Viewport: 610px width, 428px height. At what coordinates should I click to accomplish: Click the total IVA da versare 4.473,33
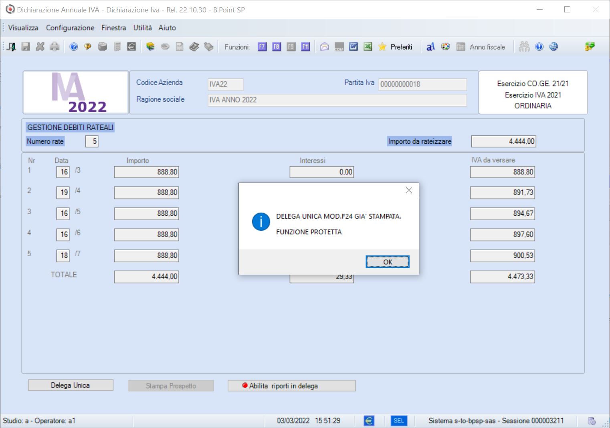[503, 277]
